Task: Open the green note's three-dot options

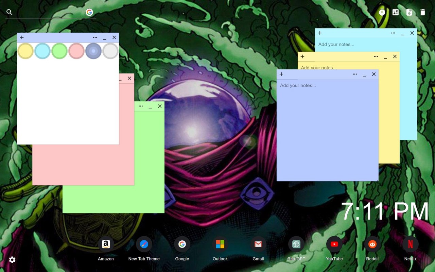Action: tap(141, 106)
